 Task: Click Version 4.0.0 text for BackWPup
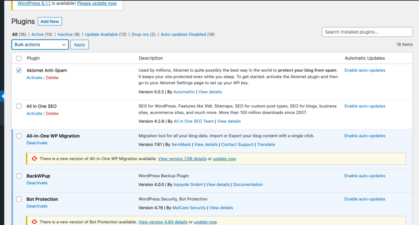pyautogui.click(x=151, y=185)
